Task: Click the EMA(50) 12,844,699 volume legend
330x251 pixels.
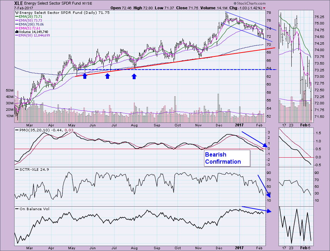Action: pos(33,36)
